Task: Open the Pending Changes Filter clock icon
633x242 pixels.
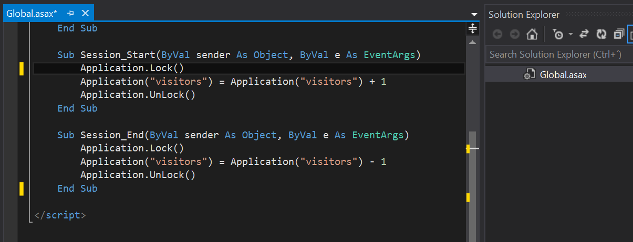Action: (558, 35)
